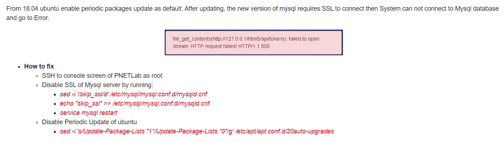Click "Disable Periodic Update of ubuntu" text

coord(89,122)
